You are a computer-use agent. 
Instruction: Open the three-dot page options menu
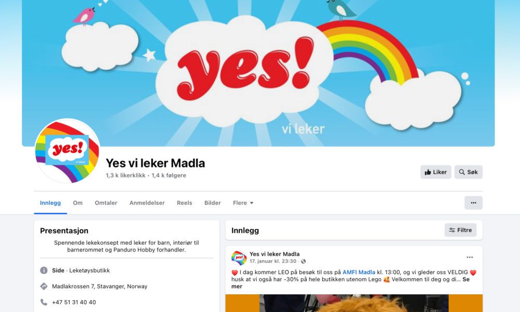pos(473,203)
